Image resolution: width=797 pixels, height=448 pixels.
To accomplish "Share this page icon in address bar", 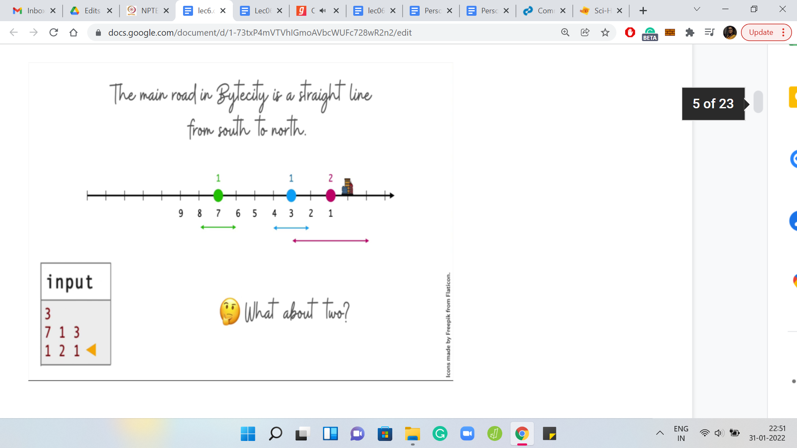I will tap(585, 32).
